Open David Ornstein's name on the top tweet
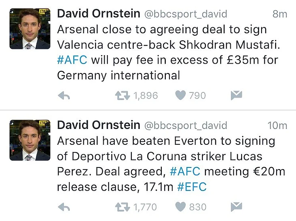This screenshot has height=221, width=296. 99,14
